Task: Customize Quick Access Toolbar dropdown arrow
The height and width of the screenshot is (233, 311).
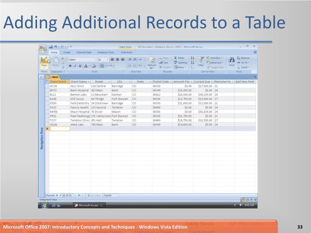Action: (x=71, y=47)
